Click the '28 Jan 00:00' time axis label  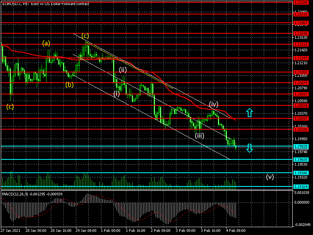click(x=36, y=230)
